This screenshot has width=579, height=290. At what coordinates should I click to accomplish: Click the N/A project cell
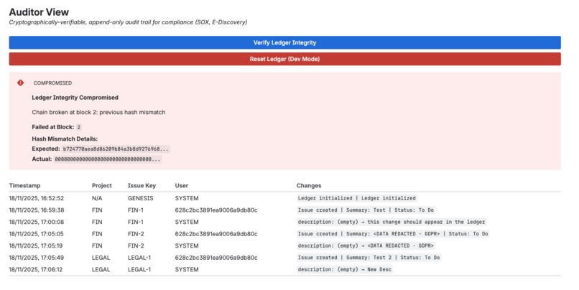click(97, 198)
